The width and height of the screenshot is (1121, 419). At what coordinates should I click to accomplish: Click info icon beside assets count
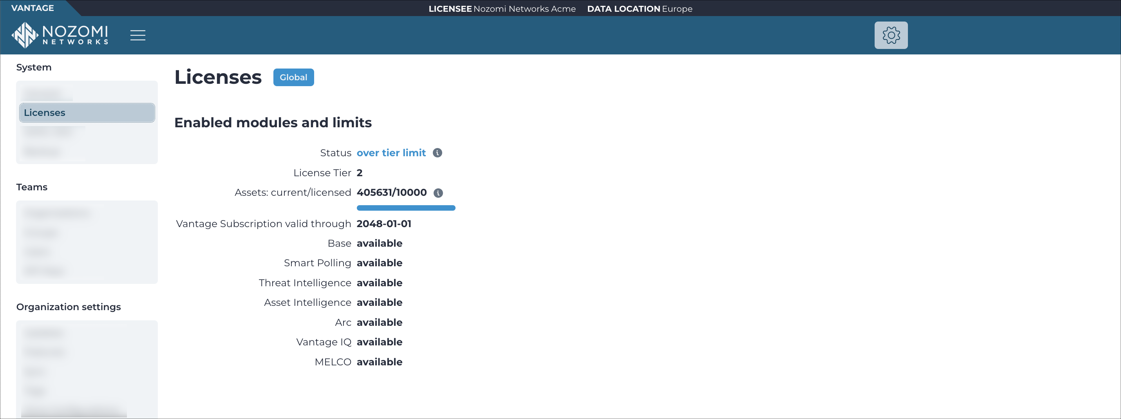pyautogui.click(x=438, y=193)
